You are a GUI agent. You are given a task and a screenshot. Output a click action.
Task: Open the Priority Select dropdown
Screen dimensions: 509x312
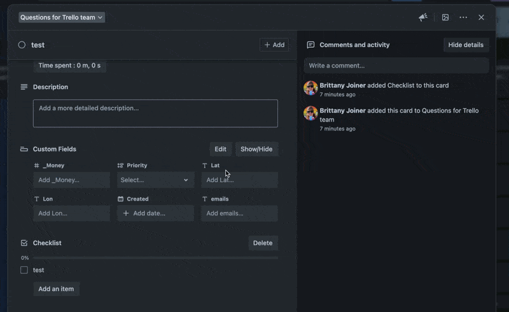[x=155, y=180]
